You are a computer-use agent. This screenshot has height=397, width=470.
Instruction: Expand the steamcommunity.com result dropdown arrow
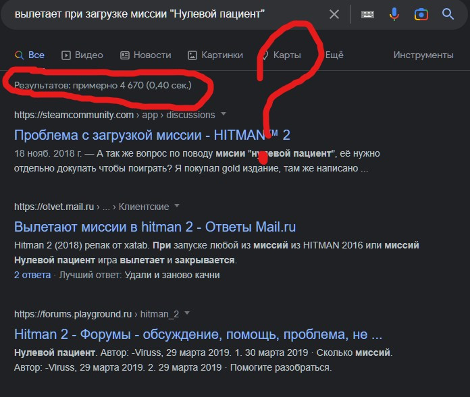(223, 114)
